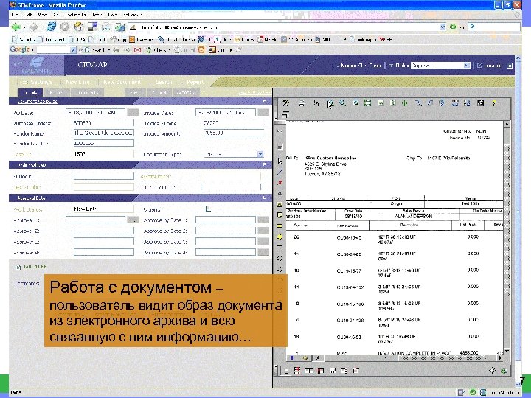Open Gmail from Google toolbar

[x=137, y=50]
